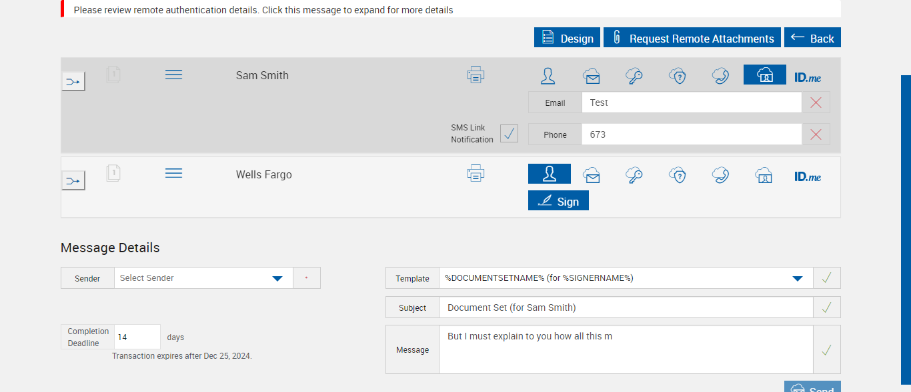The width and height of the screenshot is (911, 392).
Task: Open hamburger menu for Sam Smith row
Action: 173,75
